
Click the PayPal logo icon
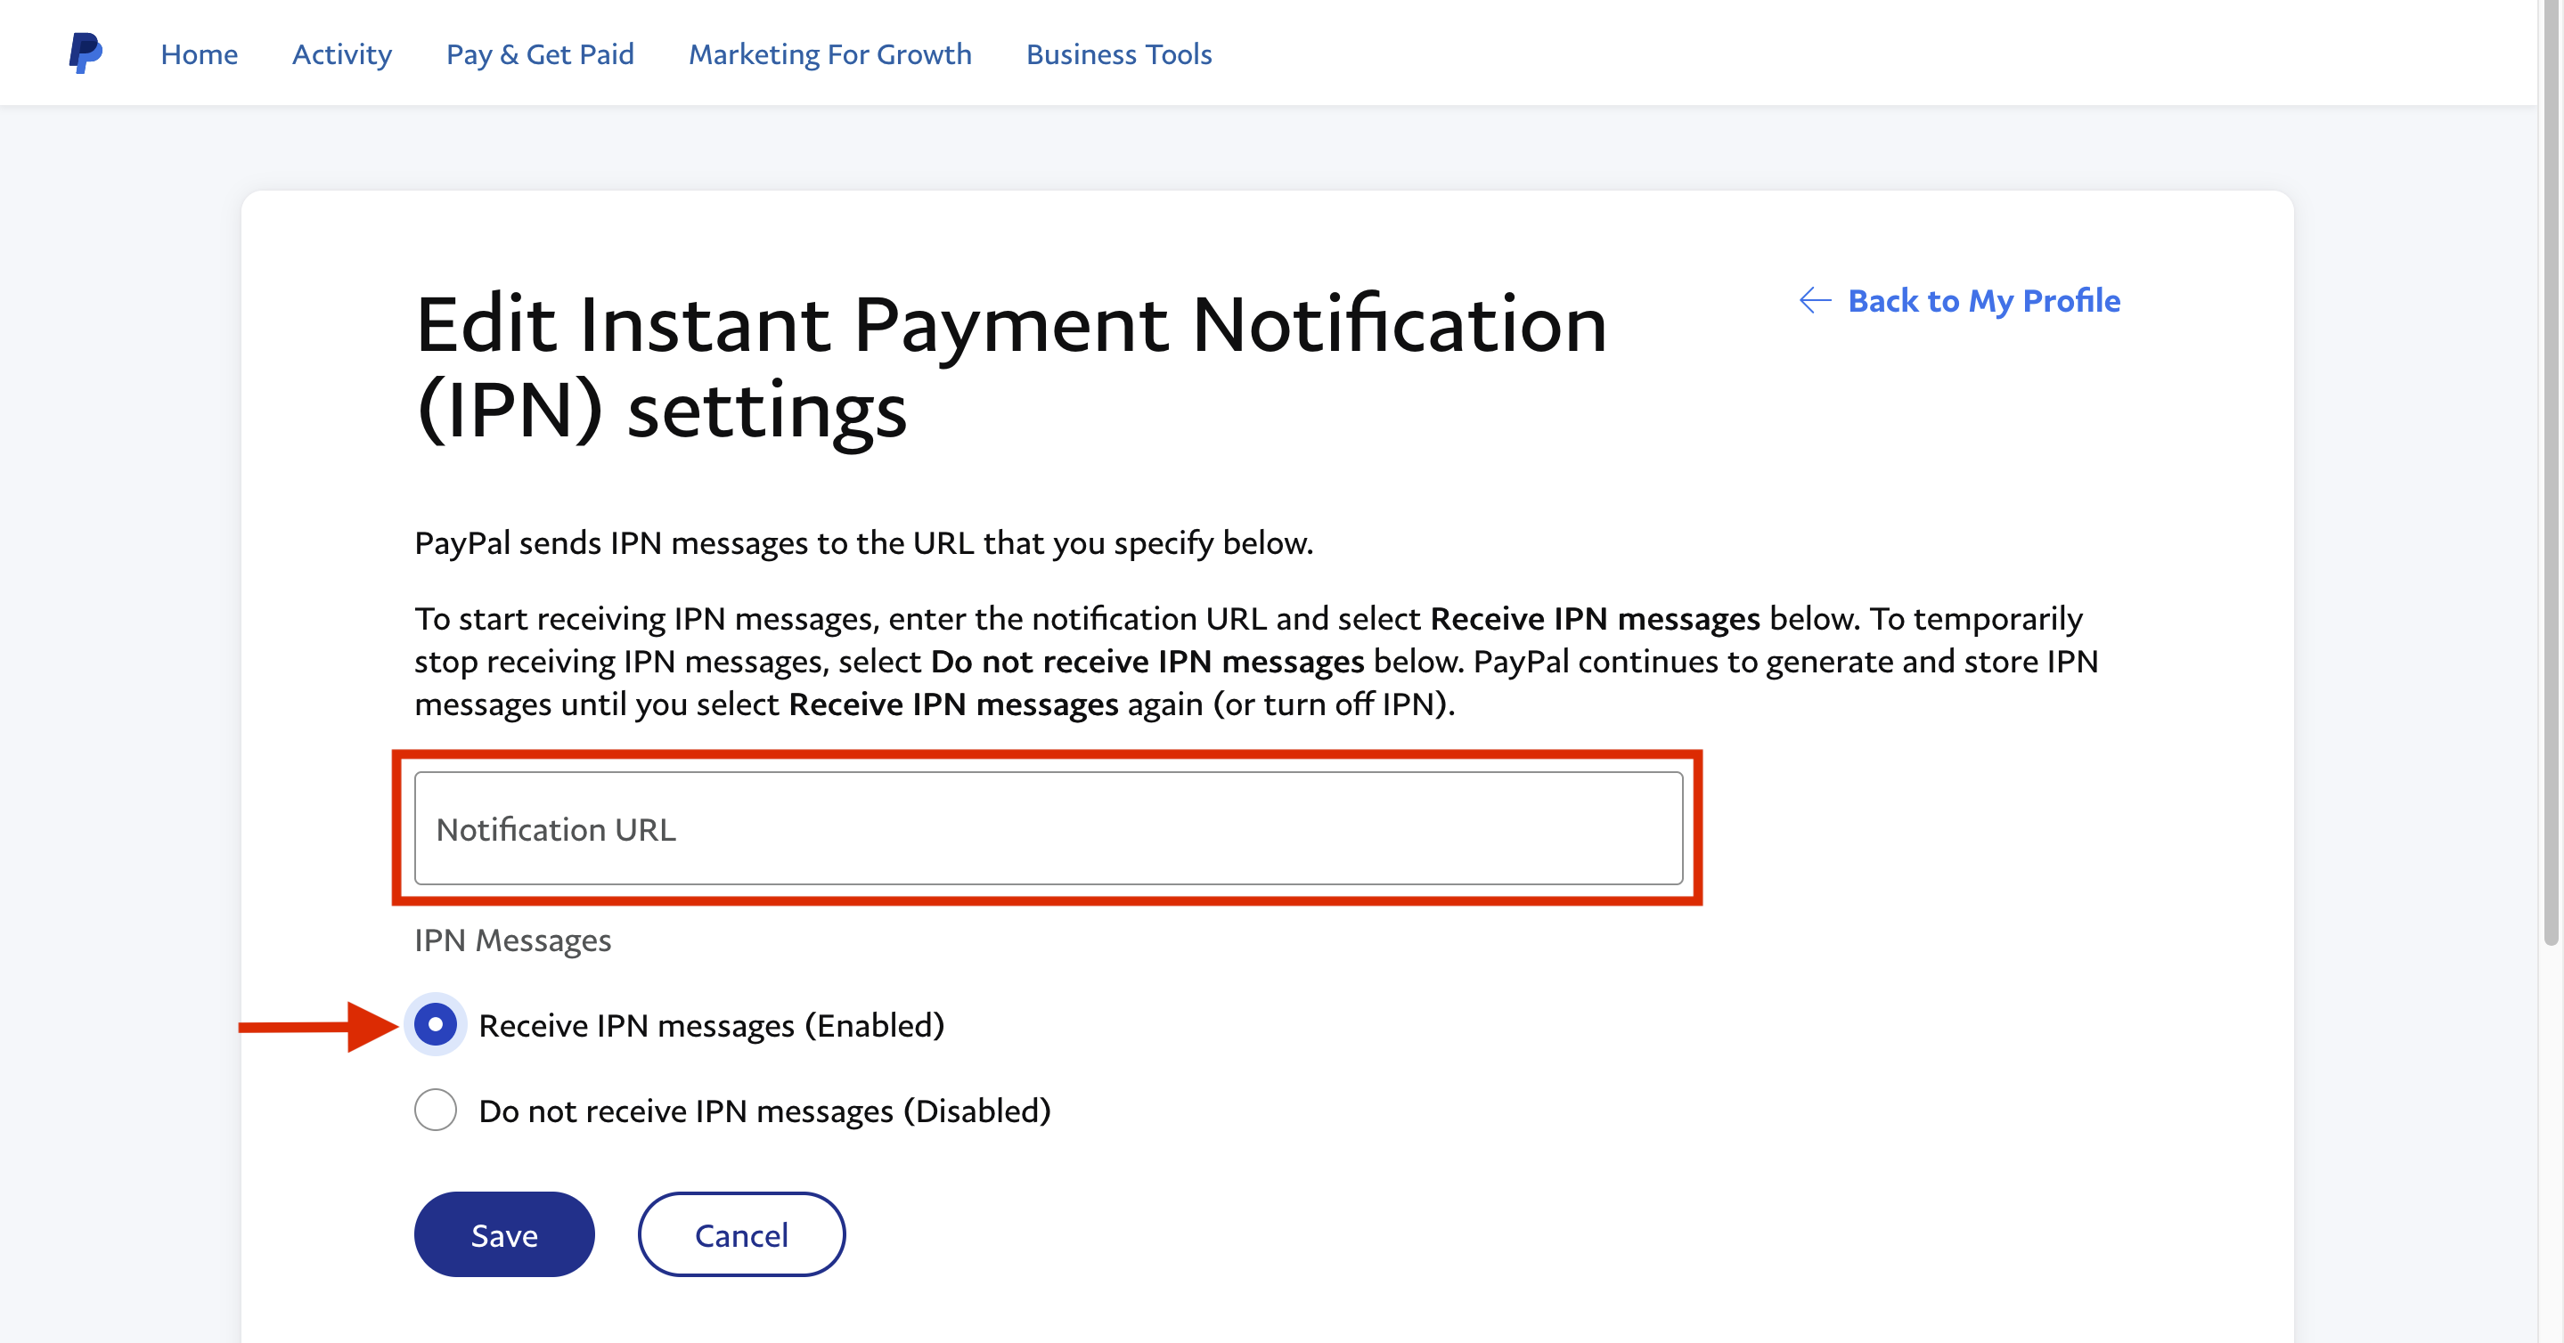[x=86, y=53]
